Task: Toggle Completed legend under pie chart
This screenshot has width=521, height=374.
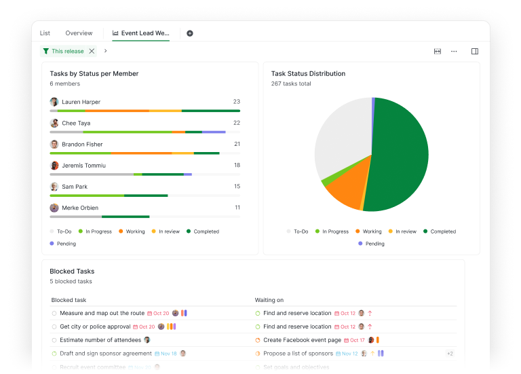Action: [x=440, y=231]
